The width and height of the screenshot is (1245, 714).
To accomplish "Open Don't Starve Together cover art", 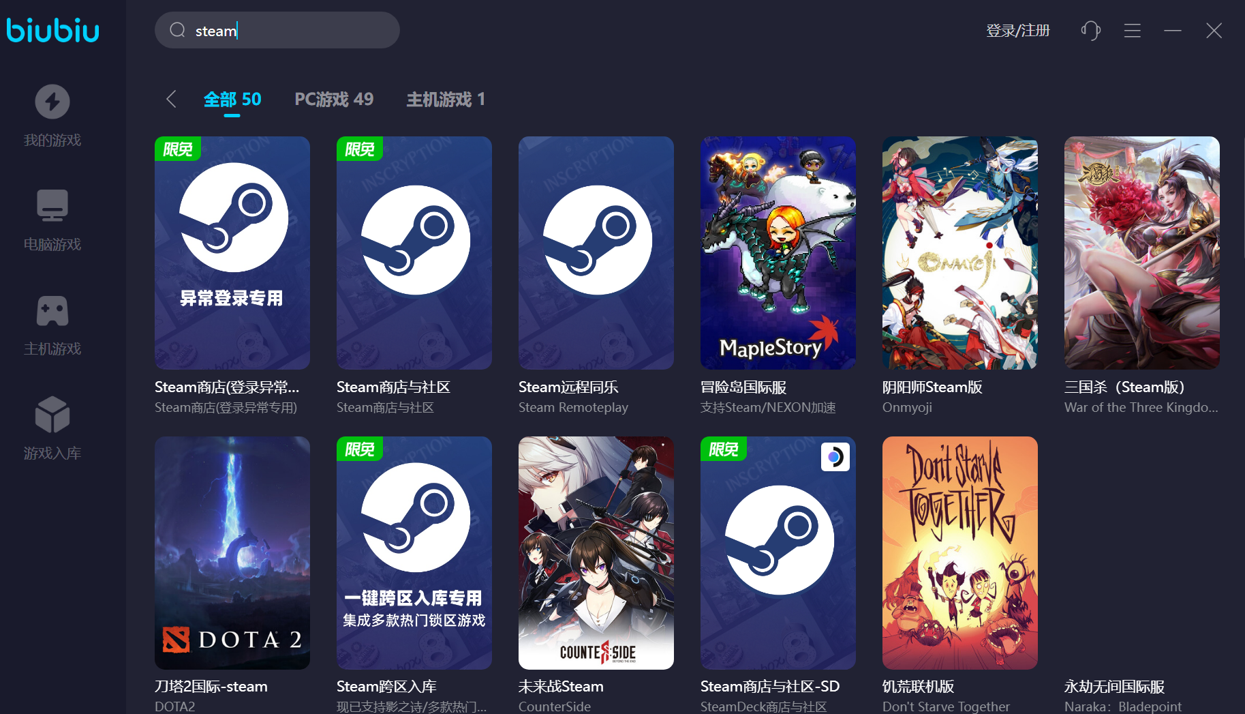I will (x=959, y=553).
